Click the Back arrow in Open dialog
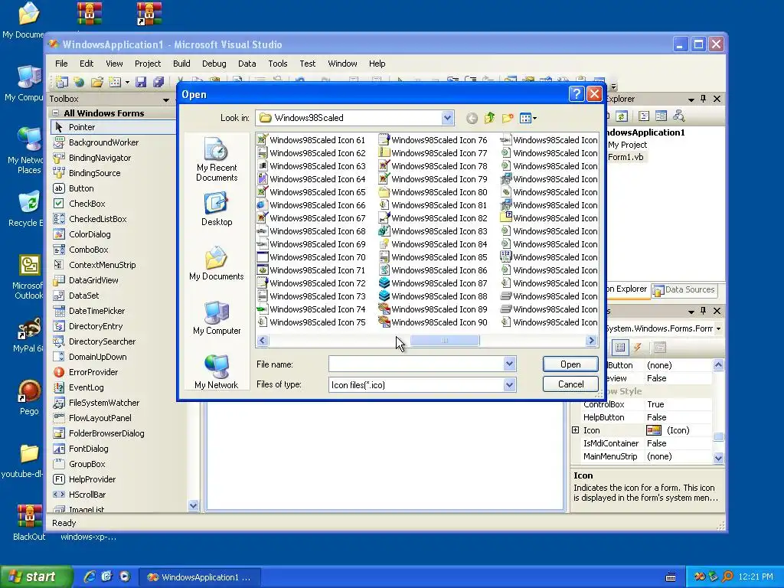784x588 pixels. pos(472,118)
